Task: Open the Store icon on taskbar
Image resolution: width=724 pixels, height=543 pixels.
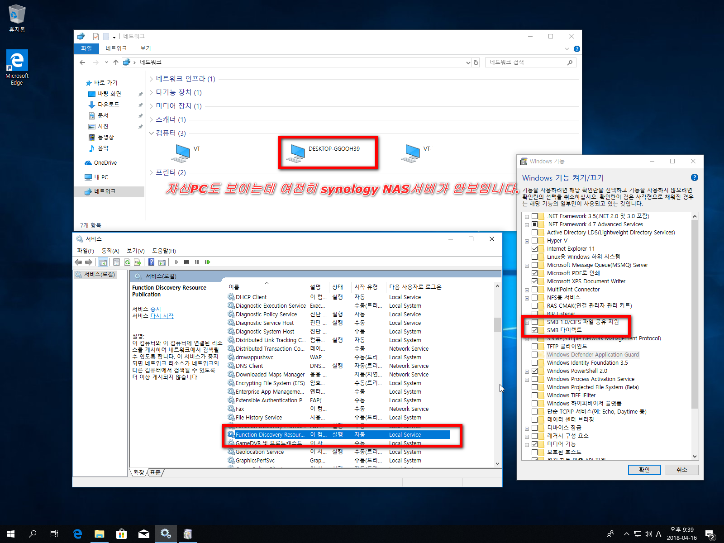Action: click(121, 534)
